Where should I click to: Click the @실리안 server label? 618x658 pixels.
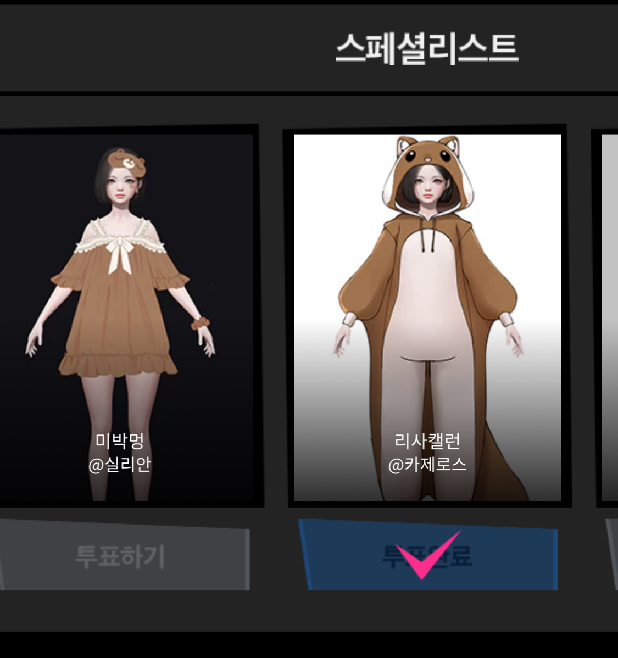pos(120,465)
